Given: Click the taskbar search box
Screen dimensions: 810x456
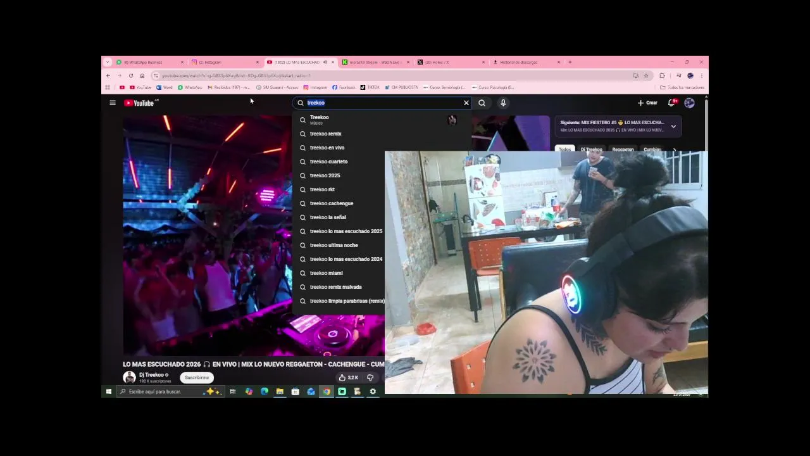Looking at the screenshot, I should 170,391.
